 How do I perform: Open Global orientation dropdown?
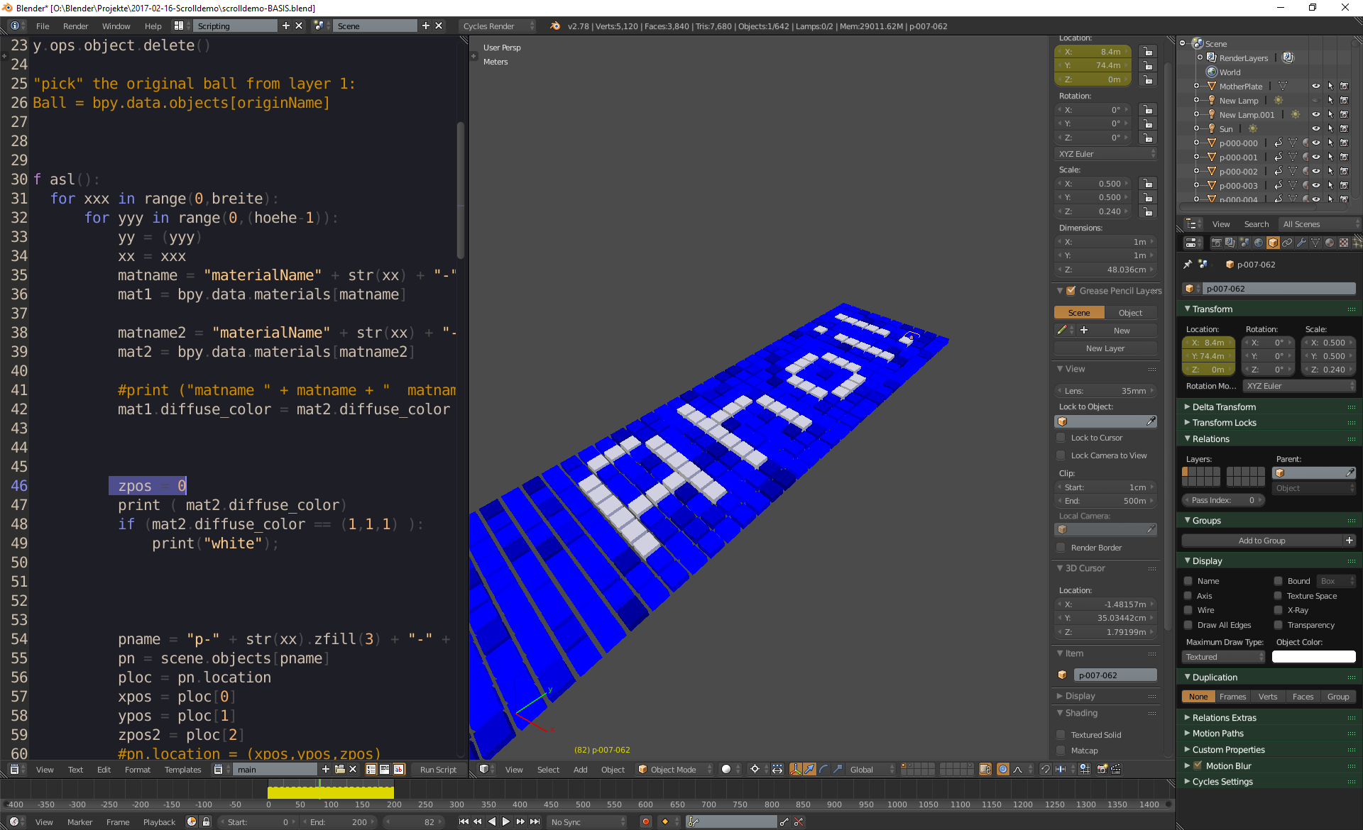(x=872, y=769)
